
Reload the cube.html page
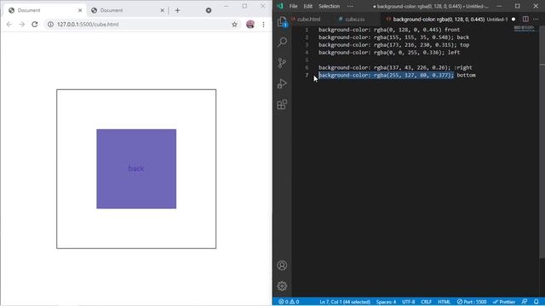35,25
